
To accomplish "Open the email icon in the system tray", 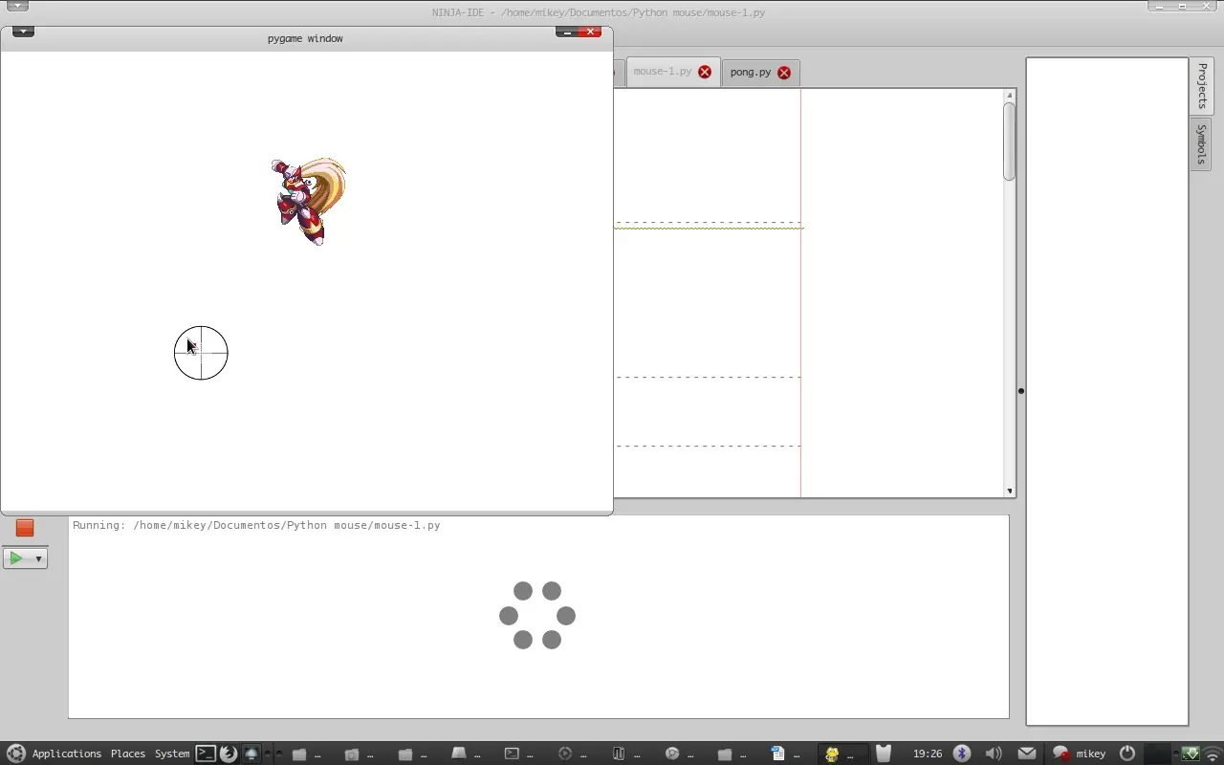I will (1027, 754).
